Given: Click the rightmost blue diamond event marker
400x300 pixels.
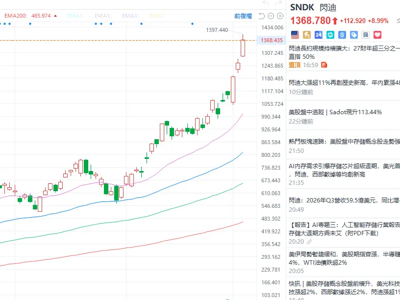Looking at the screenshot, I should [192, 24].
